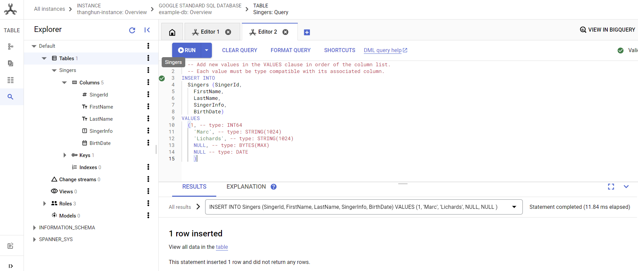Collapse the Tables node
Image resolution: width=638 pixels, height=271 pixels.
[44, 58]
